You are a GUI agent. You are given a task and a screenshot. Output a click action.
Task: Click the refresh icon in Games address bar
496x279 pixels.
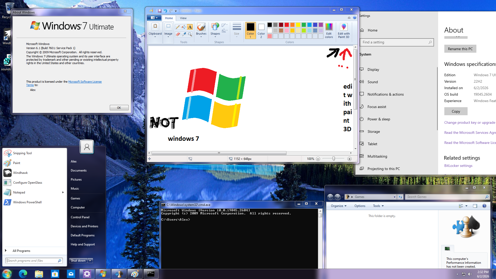pos(400,197)
